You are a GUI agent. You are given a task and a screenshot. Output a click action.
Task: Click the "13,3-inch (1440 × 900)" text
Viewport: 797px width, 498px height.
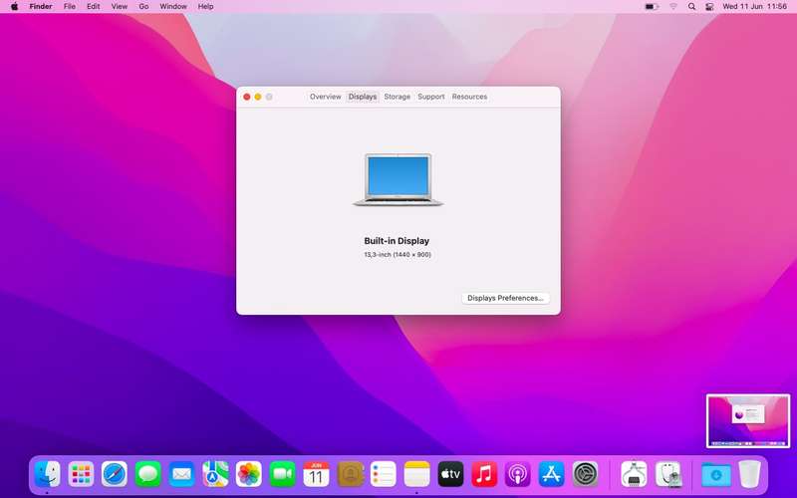click(397, 255)
